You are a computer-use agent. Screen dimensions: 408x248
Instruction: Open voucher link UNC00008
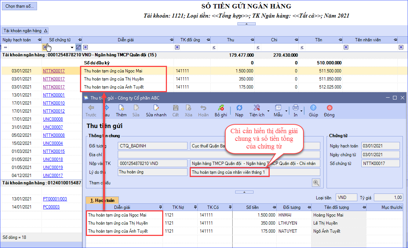[53, 119]
